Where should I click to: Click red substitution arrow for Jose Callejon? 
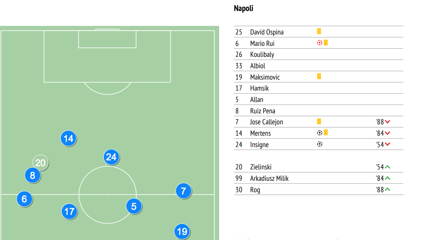[387, 122]
